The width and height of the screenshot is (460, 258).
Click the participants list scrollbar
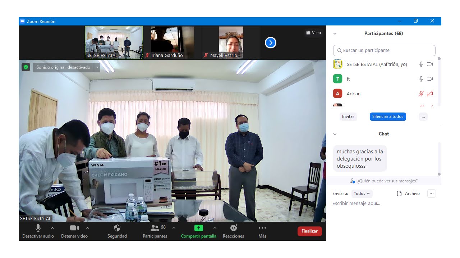pos(439,72)
